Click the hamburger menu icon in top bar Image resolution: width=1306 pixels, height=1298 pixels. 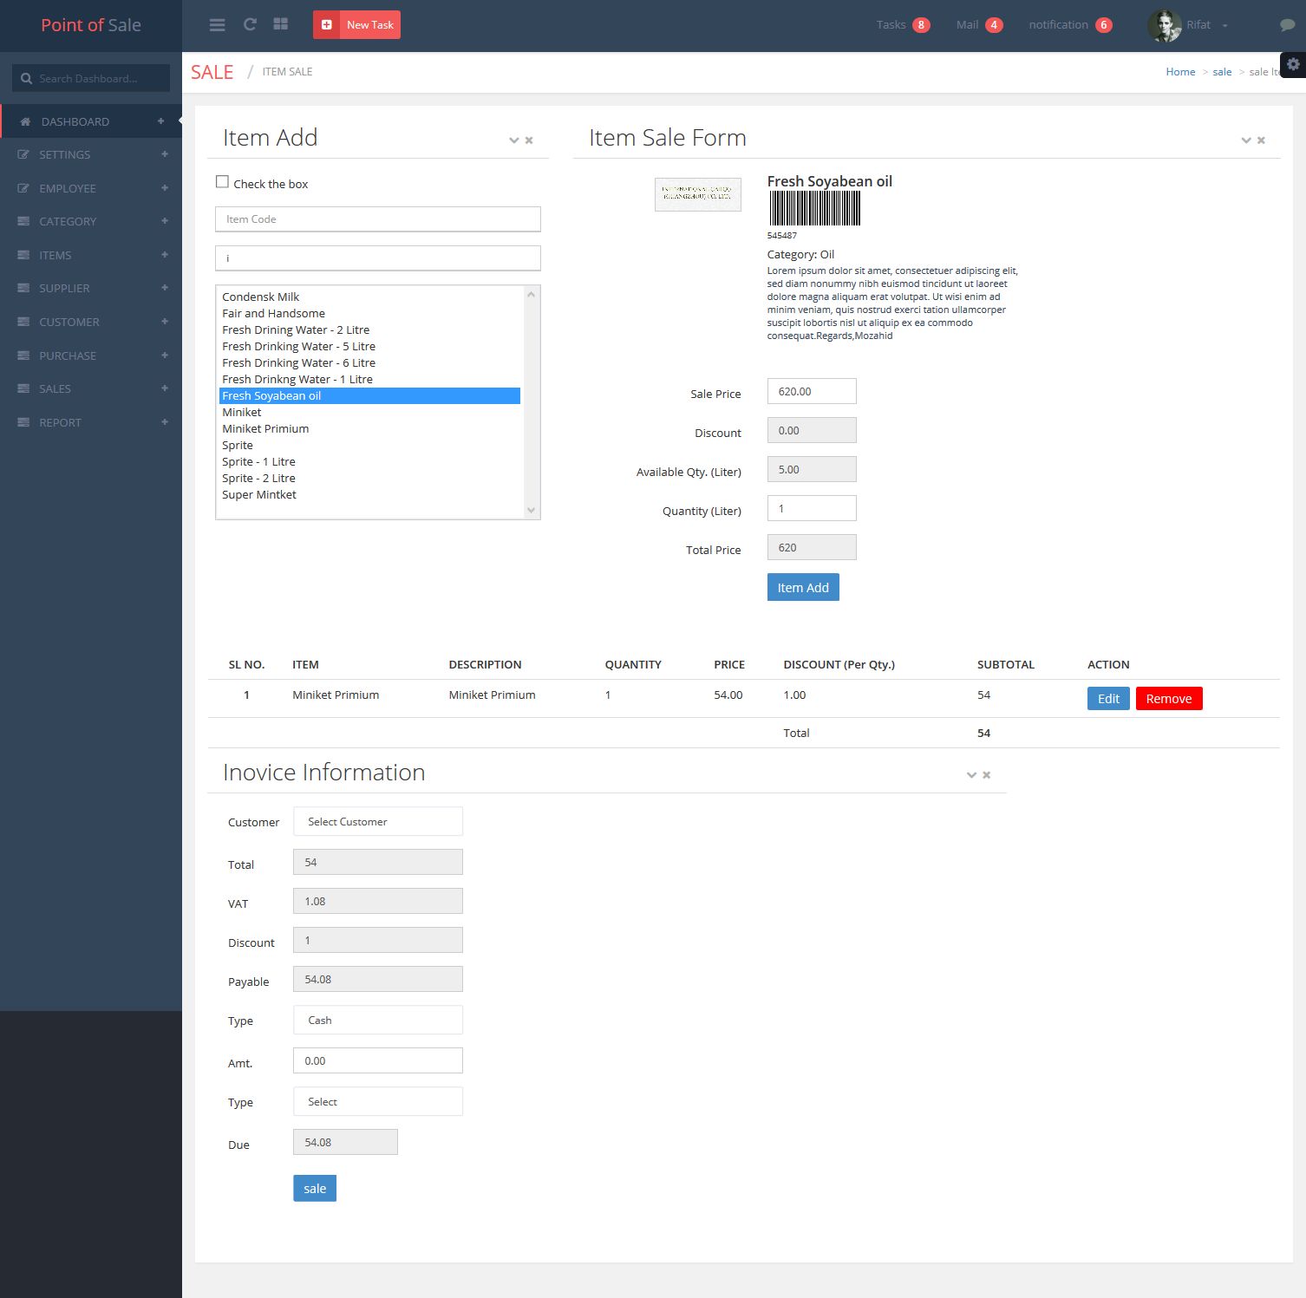pos(217,25)
